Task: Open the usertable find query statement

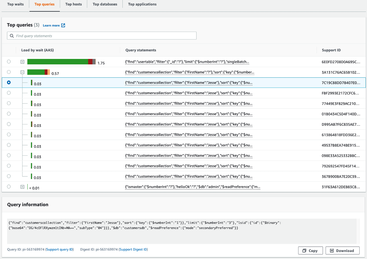Action: 187,62
